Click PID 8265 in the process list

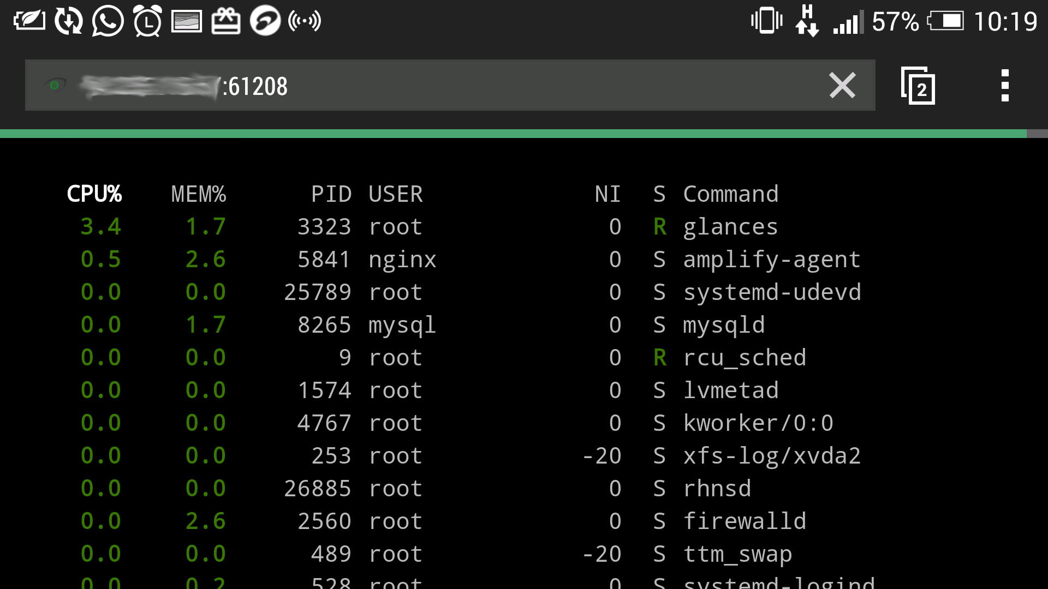point(324,325)
